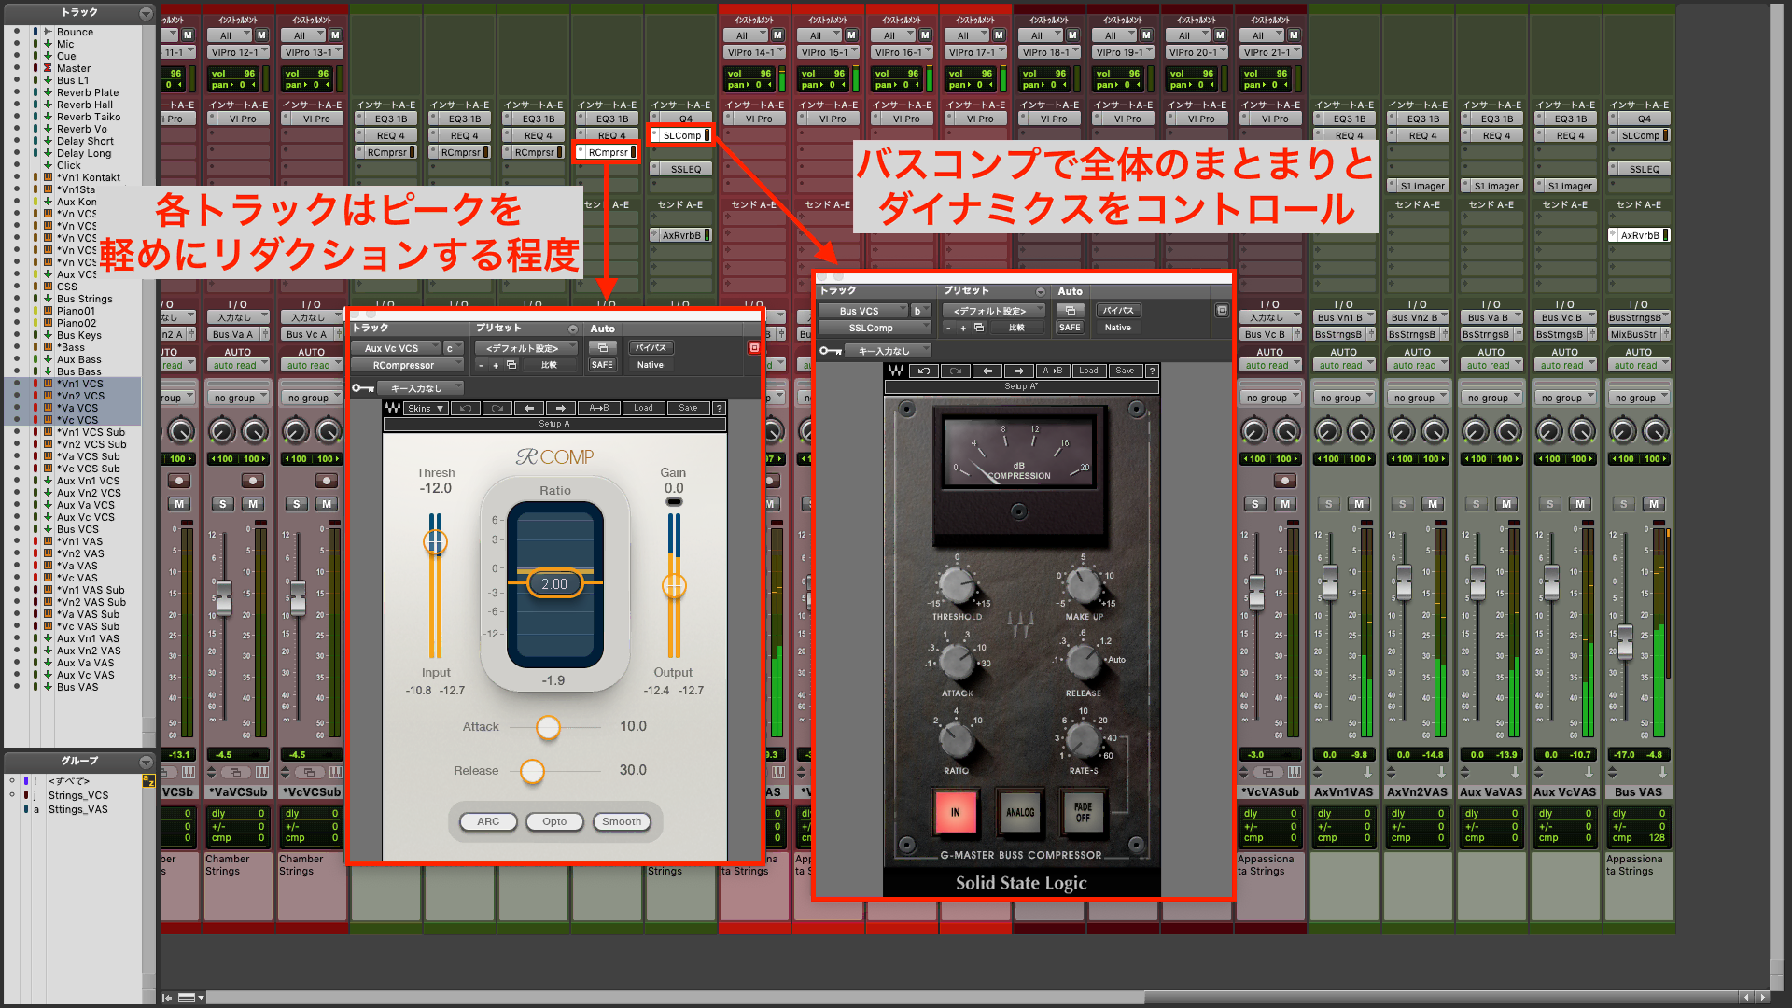Toggle バイパス bypass in RCompressor window

coord(651,347)
